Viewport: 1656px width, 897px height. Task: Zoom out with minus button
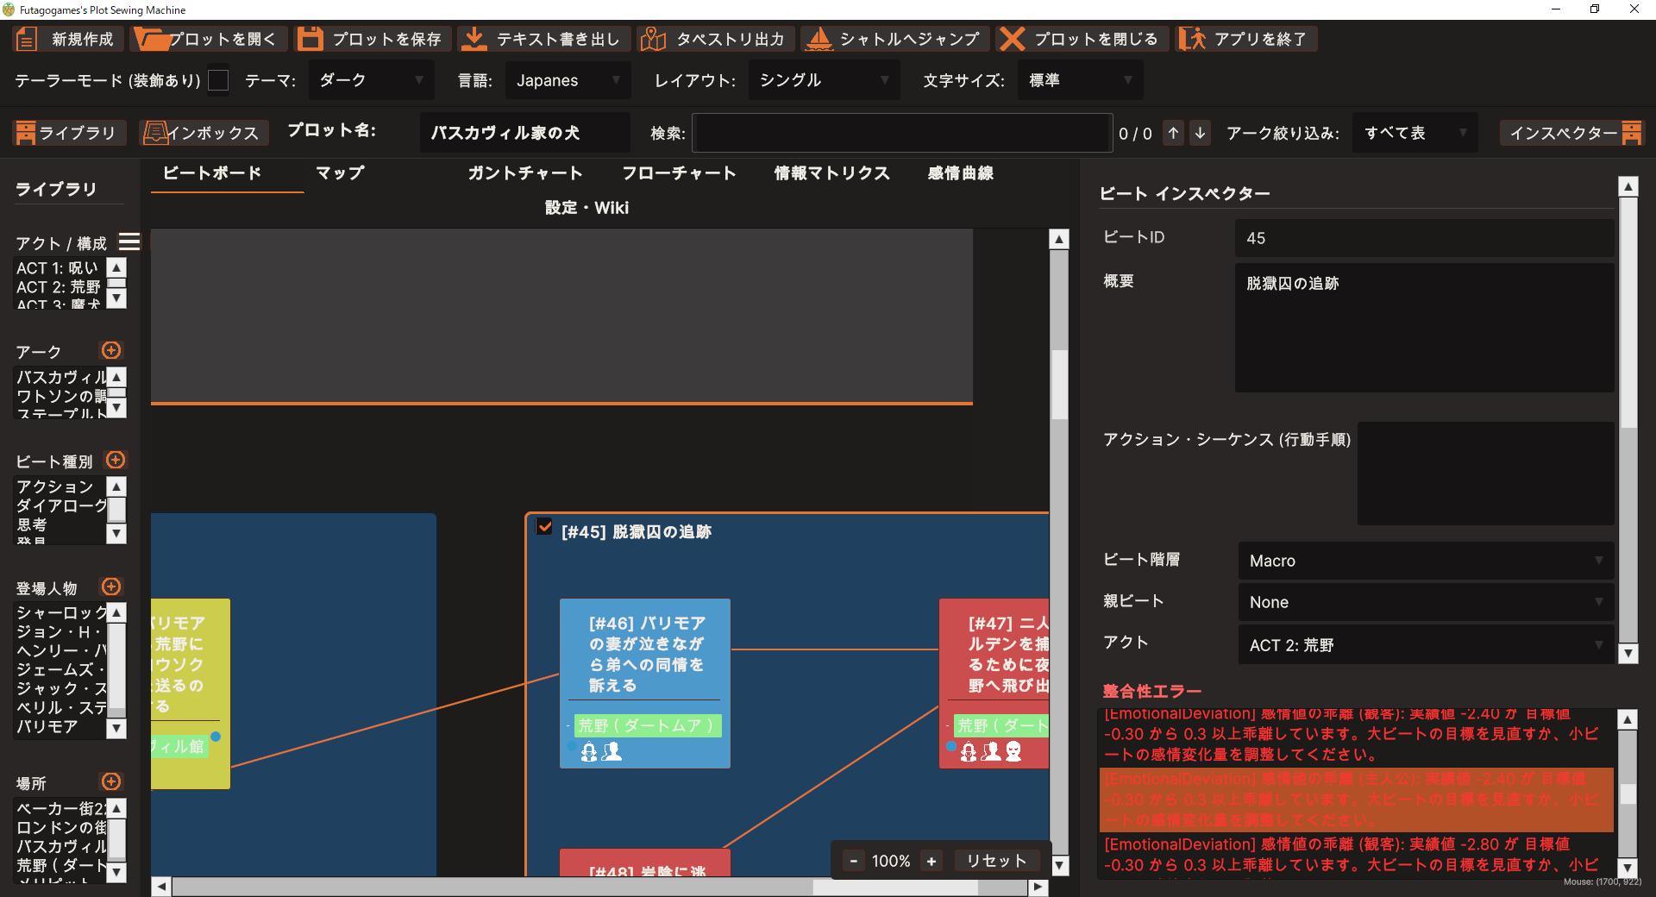(x=853, y=861)
